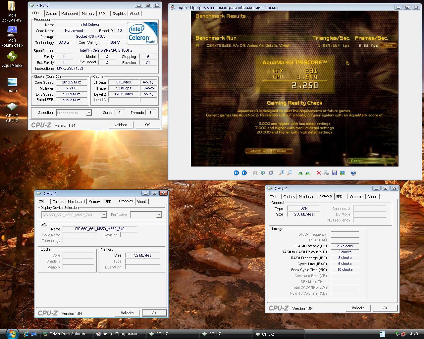Go to next image in viewer
The width and height of the screenshot is (424, 339).
click(x=244, y=173)
